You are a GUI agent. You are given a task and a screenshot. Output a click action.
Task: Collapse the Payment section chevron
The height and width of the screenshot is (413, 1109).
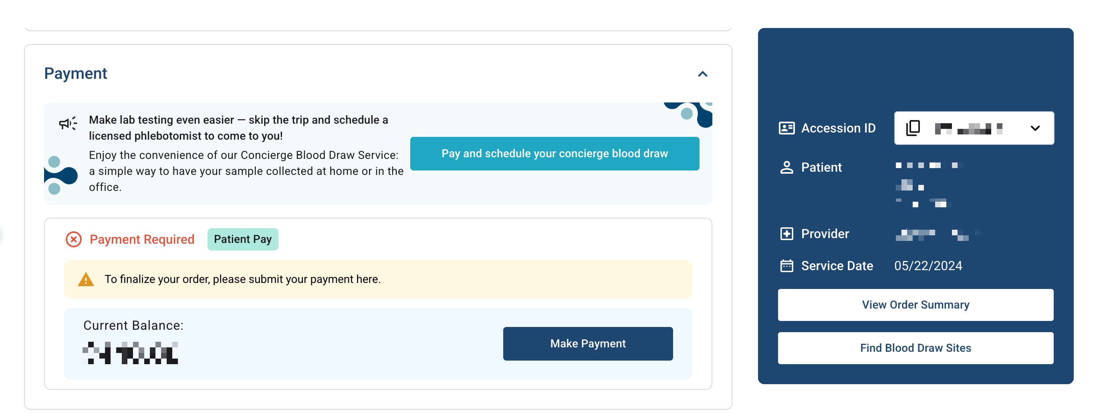pos(702,74)
